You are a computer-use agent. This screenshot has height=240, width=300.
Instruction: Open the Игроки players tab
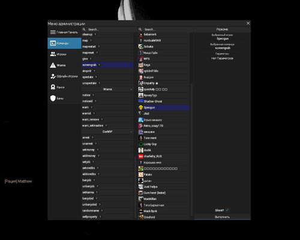64,54
